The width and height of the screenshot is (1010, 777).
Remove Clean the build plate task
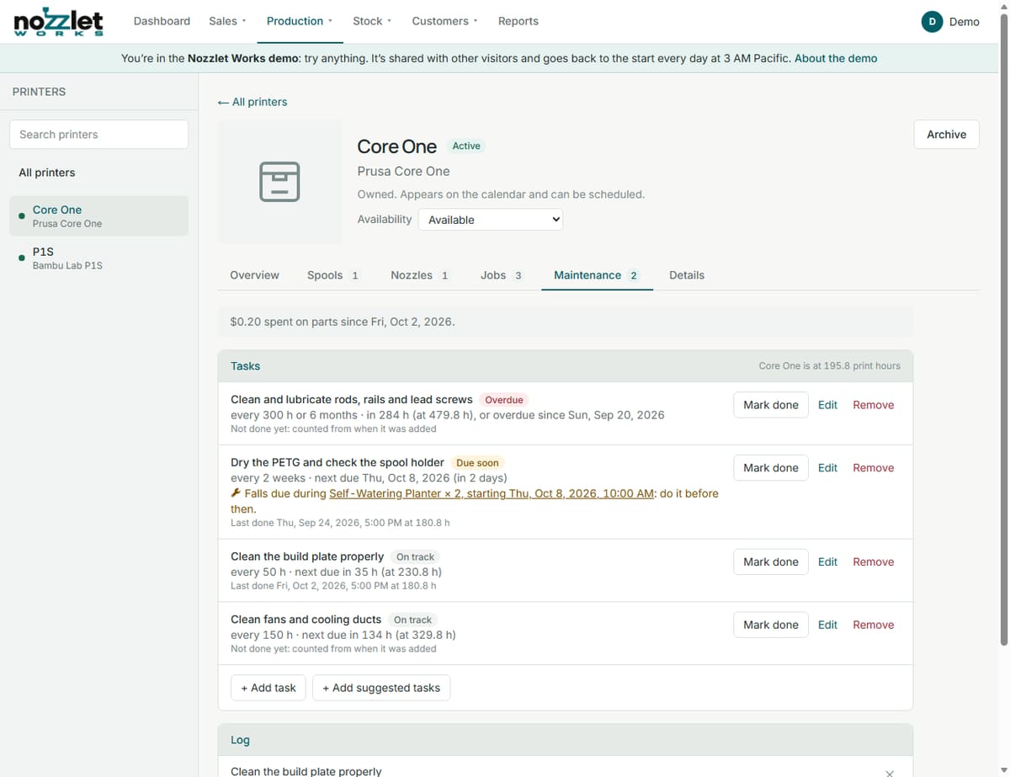pyautogui.click(x=874, y=562)
